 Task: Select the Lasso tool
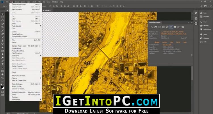3,21
